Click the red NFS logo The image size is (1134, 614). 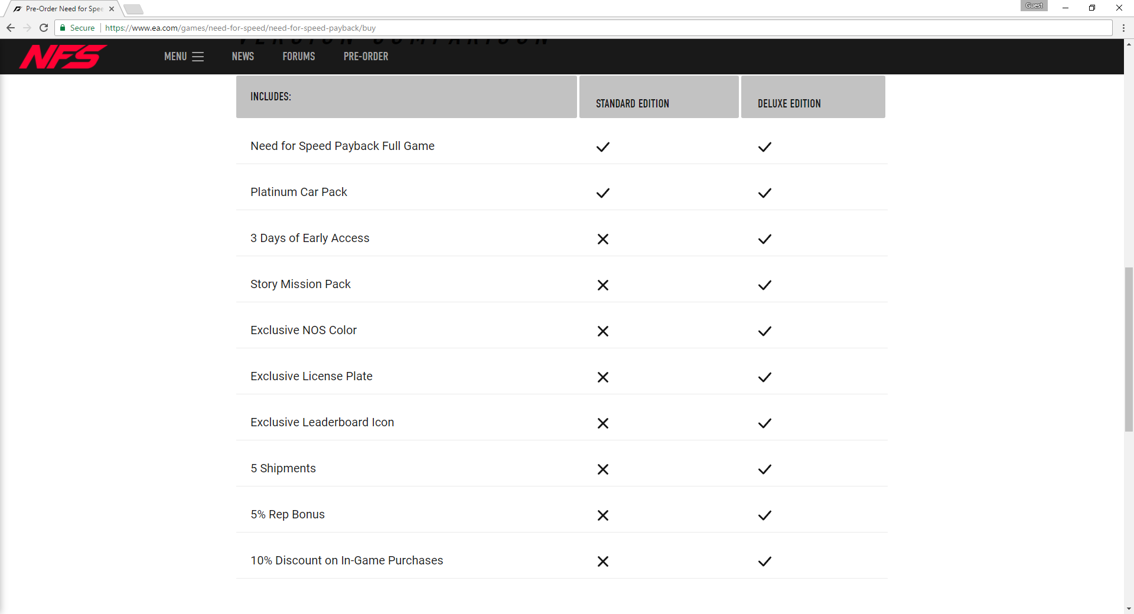pos(63,57)
